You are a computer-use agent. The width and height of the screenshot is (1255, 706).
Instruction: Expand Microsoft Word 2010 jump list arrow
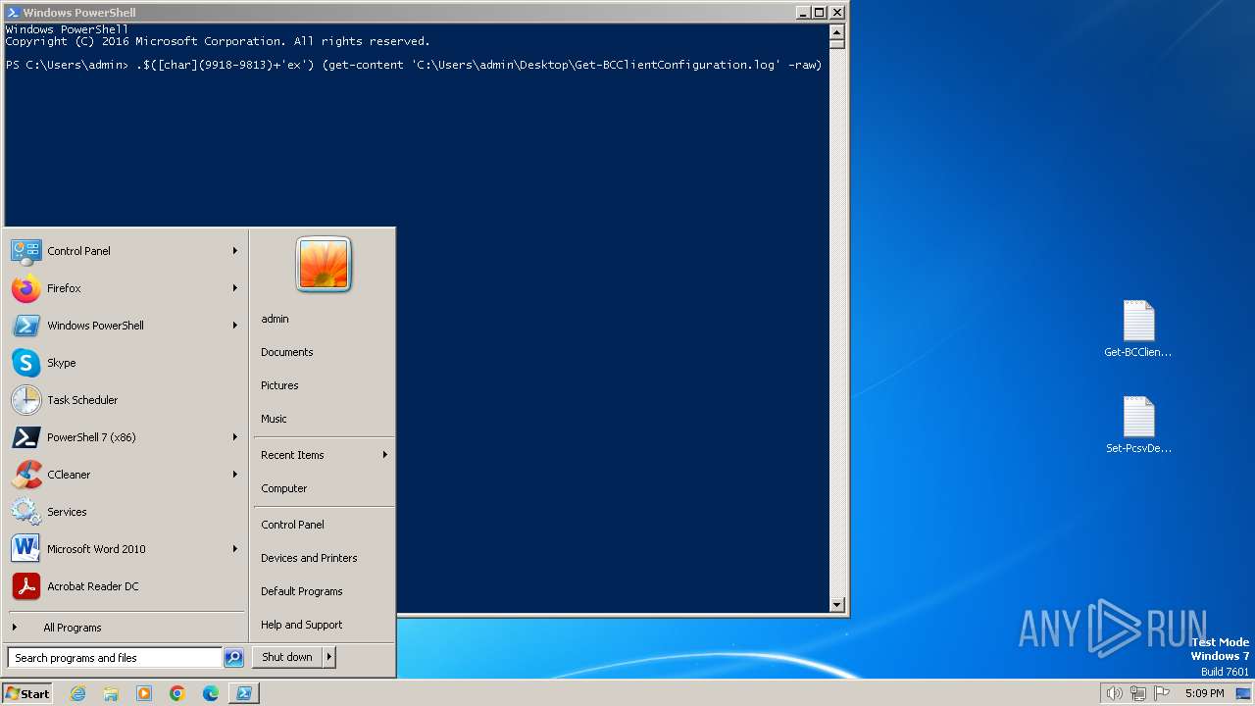[x=235, y=549]
